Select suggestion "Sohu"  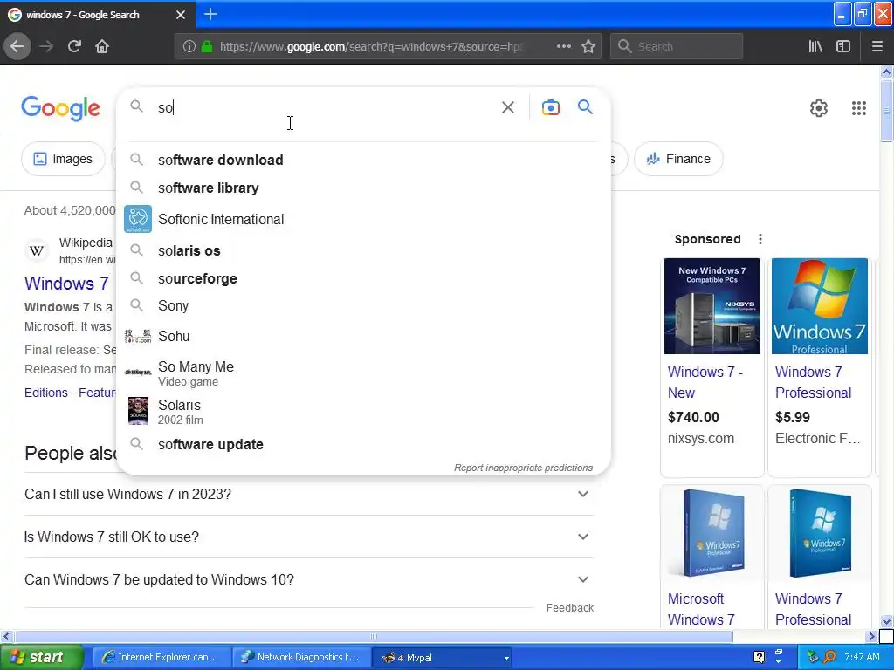pos(362,336)
